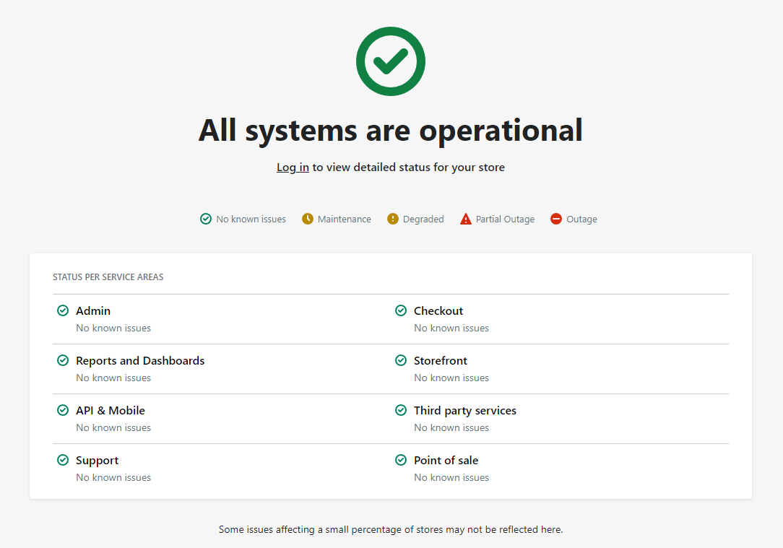The image size is (783, 548).
Task: Click the Third party services entry
Action: [x=465, y=410]
